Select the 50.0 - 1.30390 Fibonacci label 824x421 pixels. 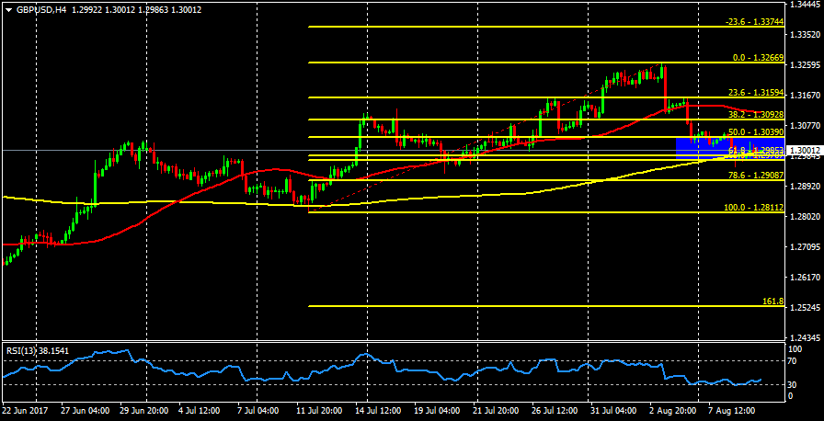coord(754,132)
